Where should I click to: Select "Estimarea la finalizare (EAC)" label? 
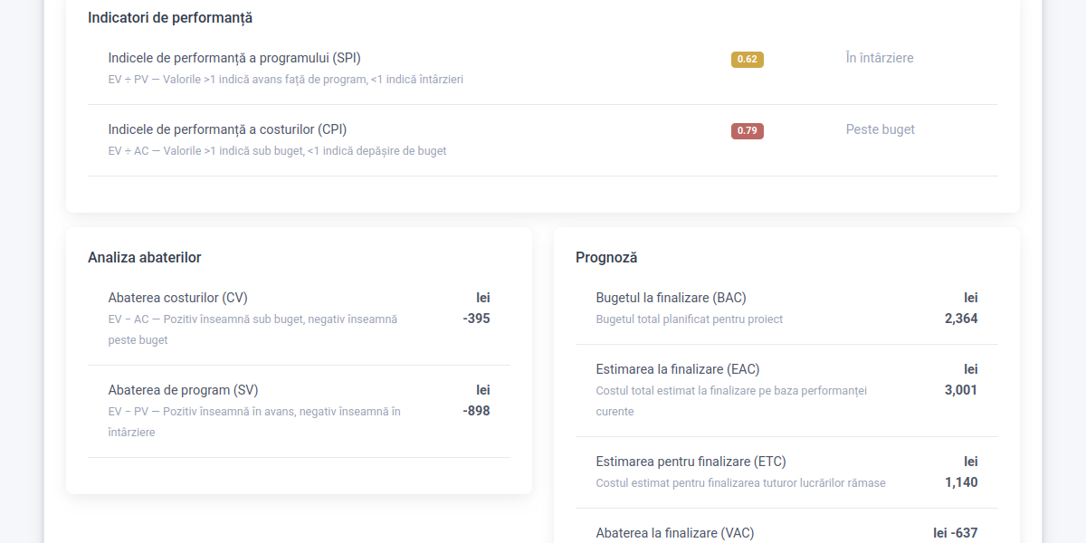tap(677, 369)
